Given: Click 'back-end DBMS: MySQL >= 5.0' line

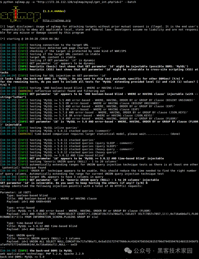Looking at the screenshot, I should tap(22, 257).
